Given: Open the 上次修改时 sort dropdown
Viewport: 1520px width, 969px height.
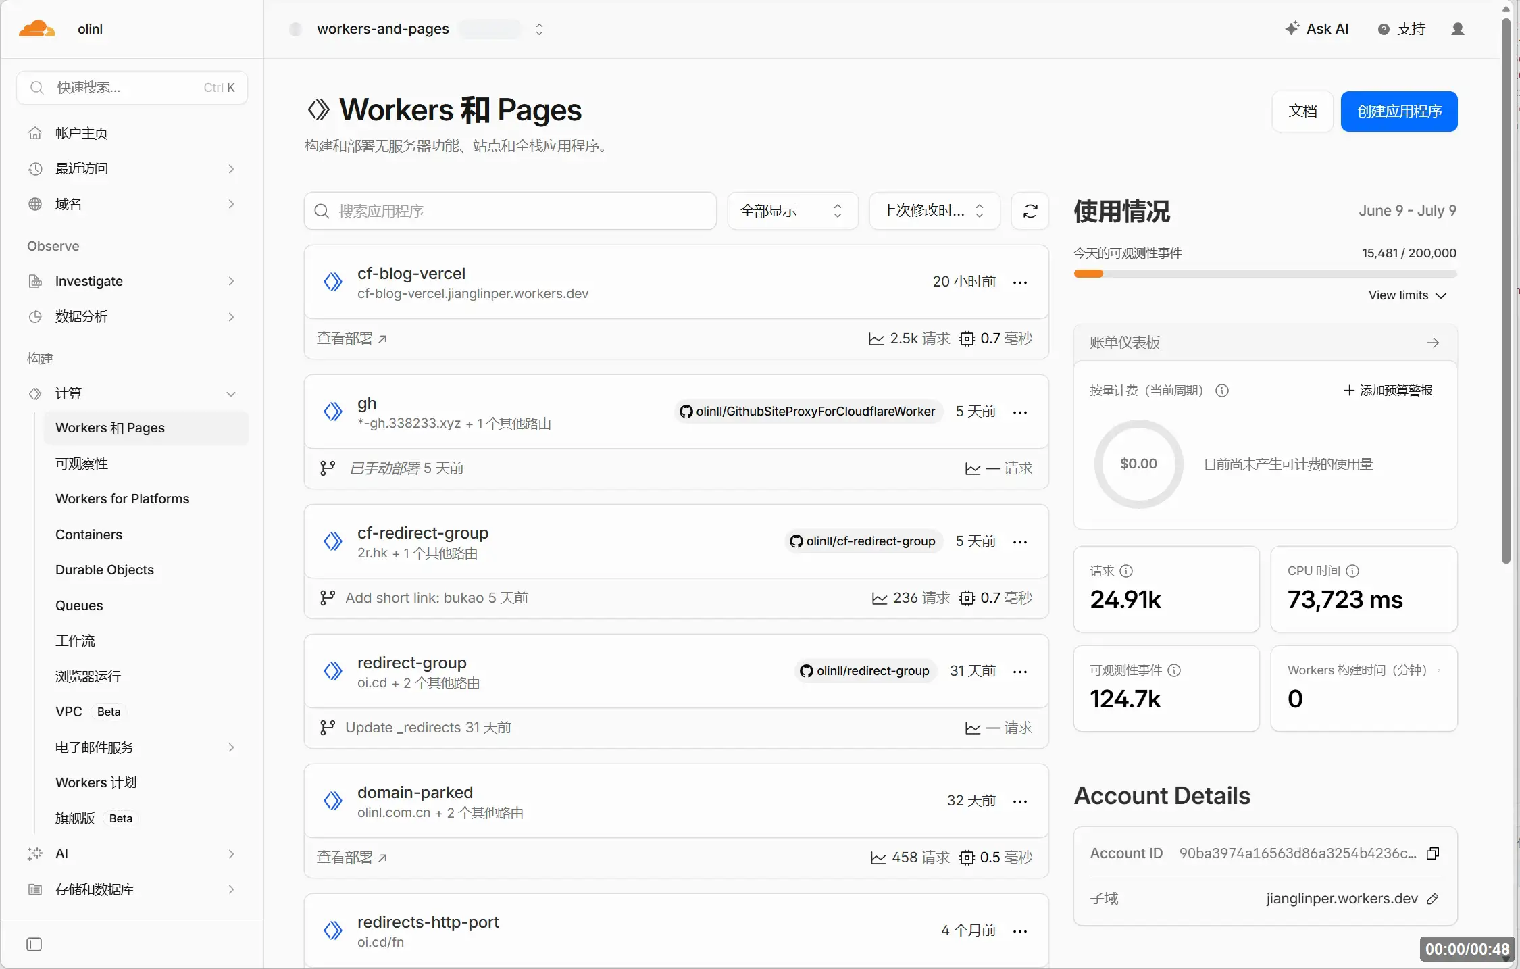Looking at the screenshot, I should [x=934, y=211].
